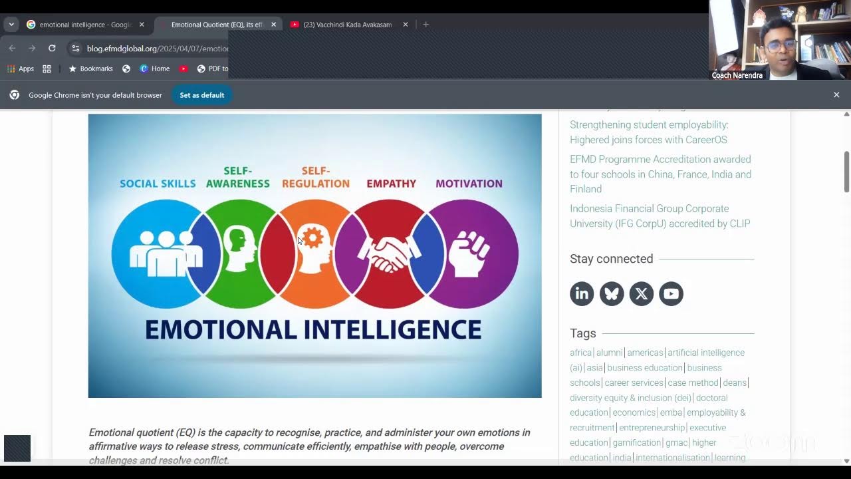
Task: Select the alumni tag
Action: click(x=609, y=353)
